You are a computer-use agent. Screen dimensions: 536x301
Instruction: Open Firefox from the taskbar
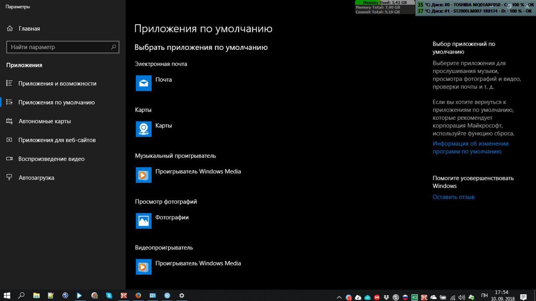click(x=138, y=295)
